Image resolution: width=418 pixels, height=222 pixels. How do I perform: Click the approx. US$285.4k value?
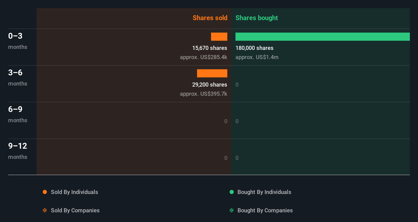[x=203, y=57]
